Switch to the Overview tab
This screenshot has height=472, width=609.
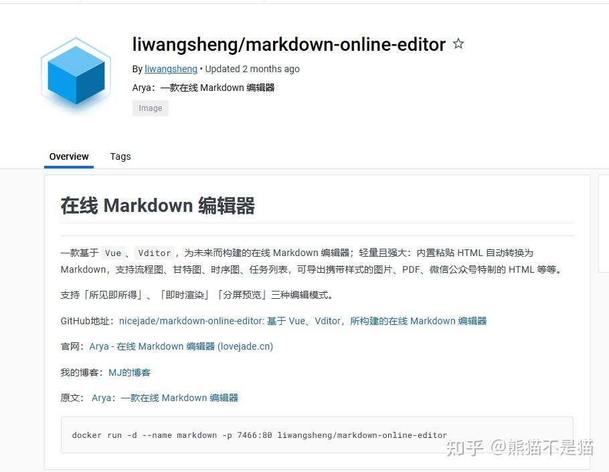tap(69, 157)
